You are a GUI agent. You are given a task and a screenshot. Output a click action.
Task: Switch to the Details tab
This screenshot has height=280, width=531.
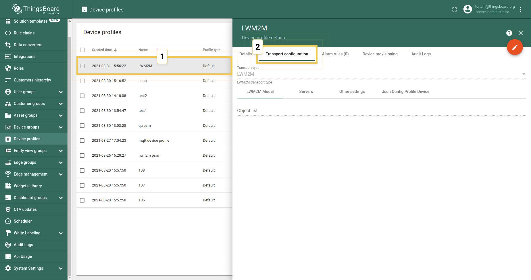[245, 54]
